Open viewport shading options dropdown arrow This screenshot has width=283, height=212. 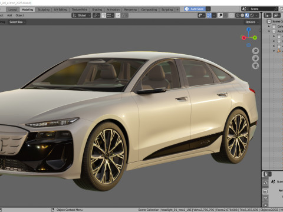[257, 15]
